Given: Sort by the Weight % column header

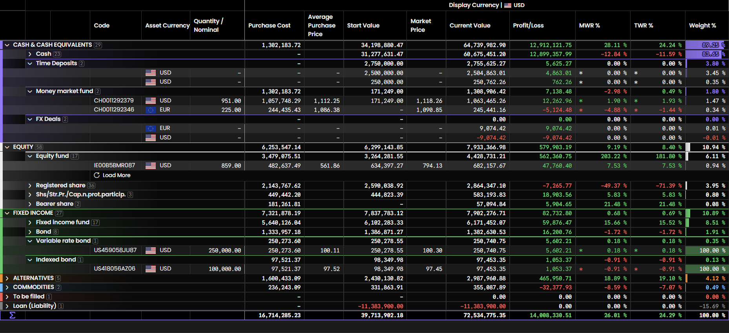Looking at the screenshot, I should coord(702,26).
